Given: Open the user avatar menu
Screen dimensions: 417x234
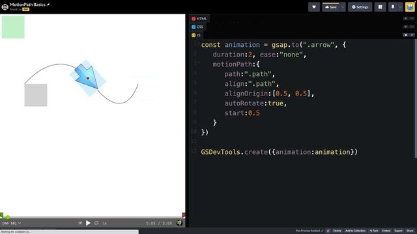Looking at the screenshot, I should (x=410, y=7).
